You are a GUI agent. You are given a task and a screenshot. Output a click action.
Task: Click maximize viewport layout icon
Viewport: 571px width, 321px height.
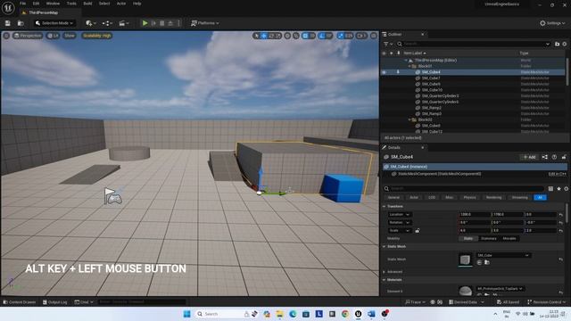(x=374, y=36)
